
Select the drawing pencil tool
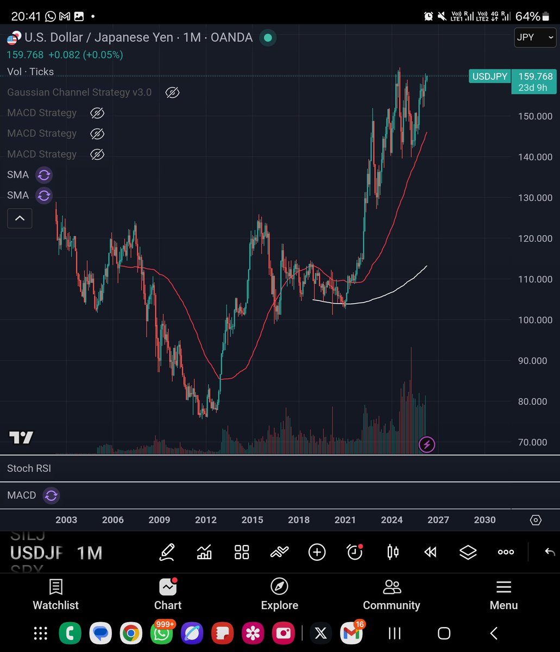(167, 552)
